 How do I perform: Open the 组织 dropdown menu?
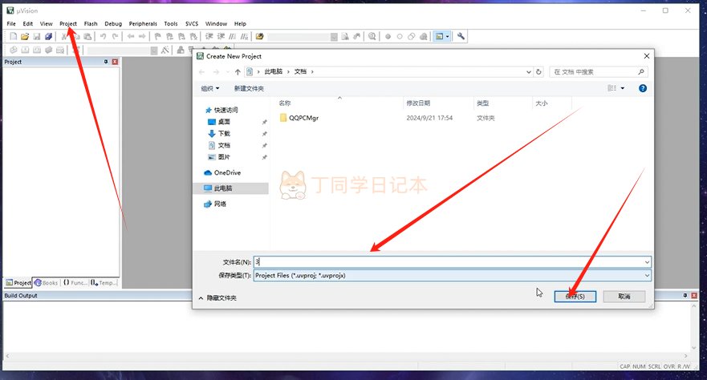click(209, 89)
